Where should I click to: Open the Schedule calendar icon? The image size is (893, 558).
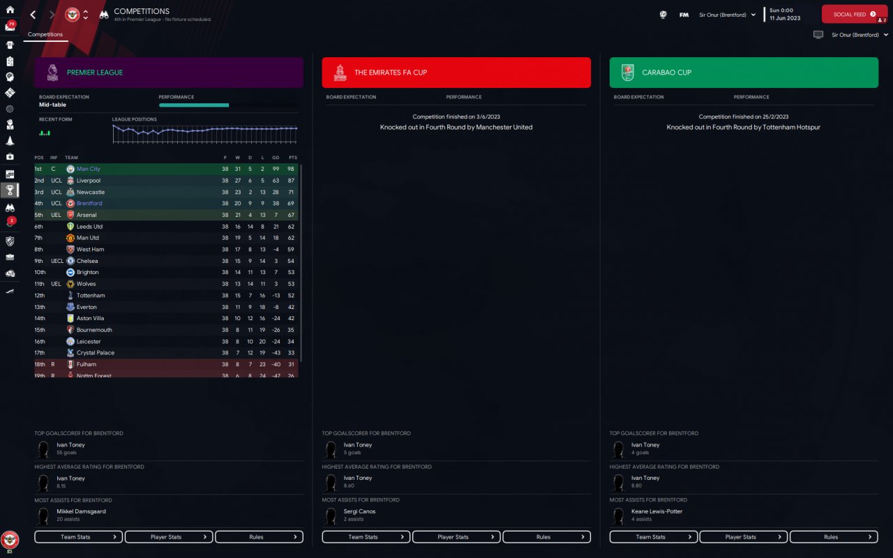point(10,174)
